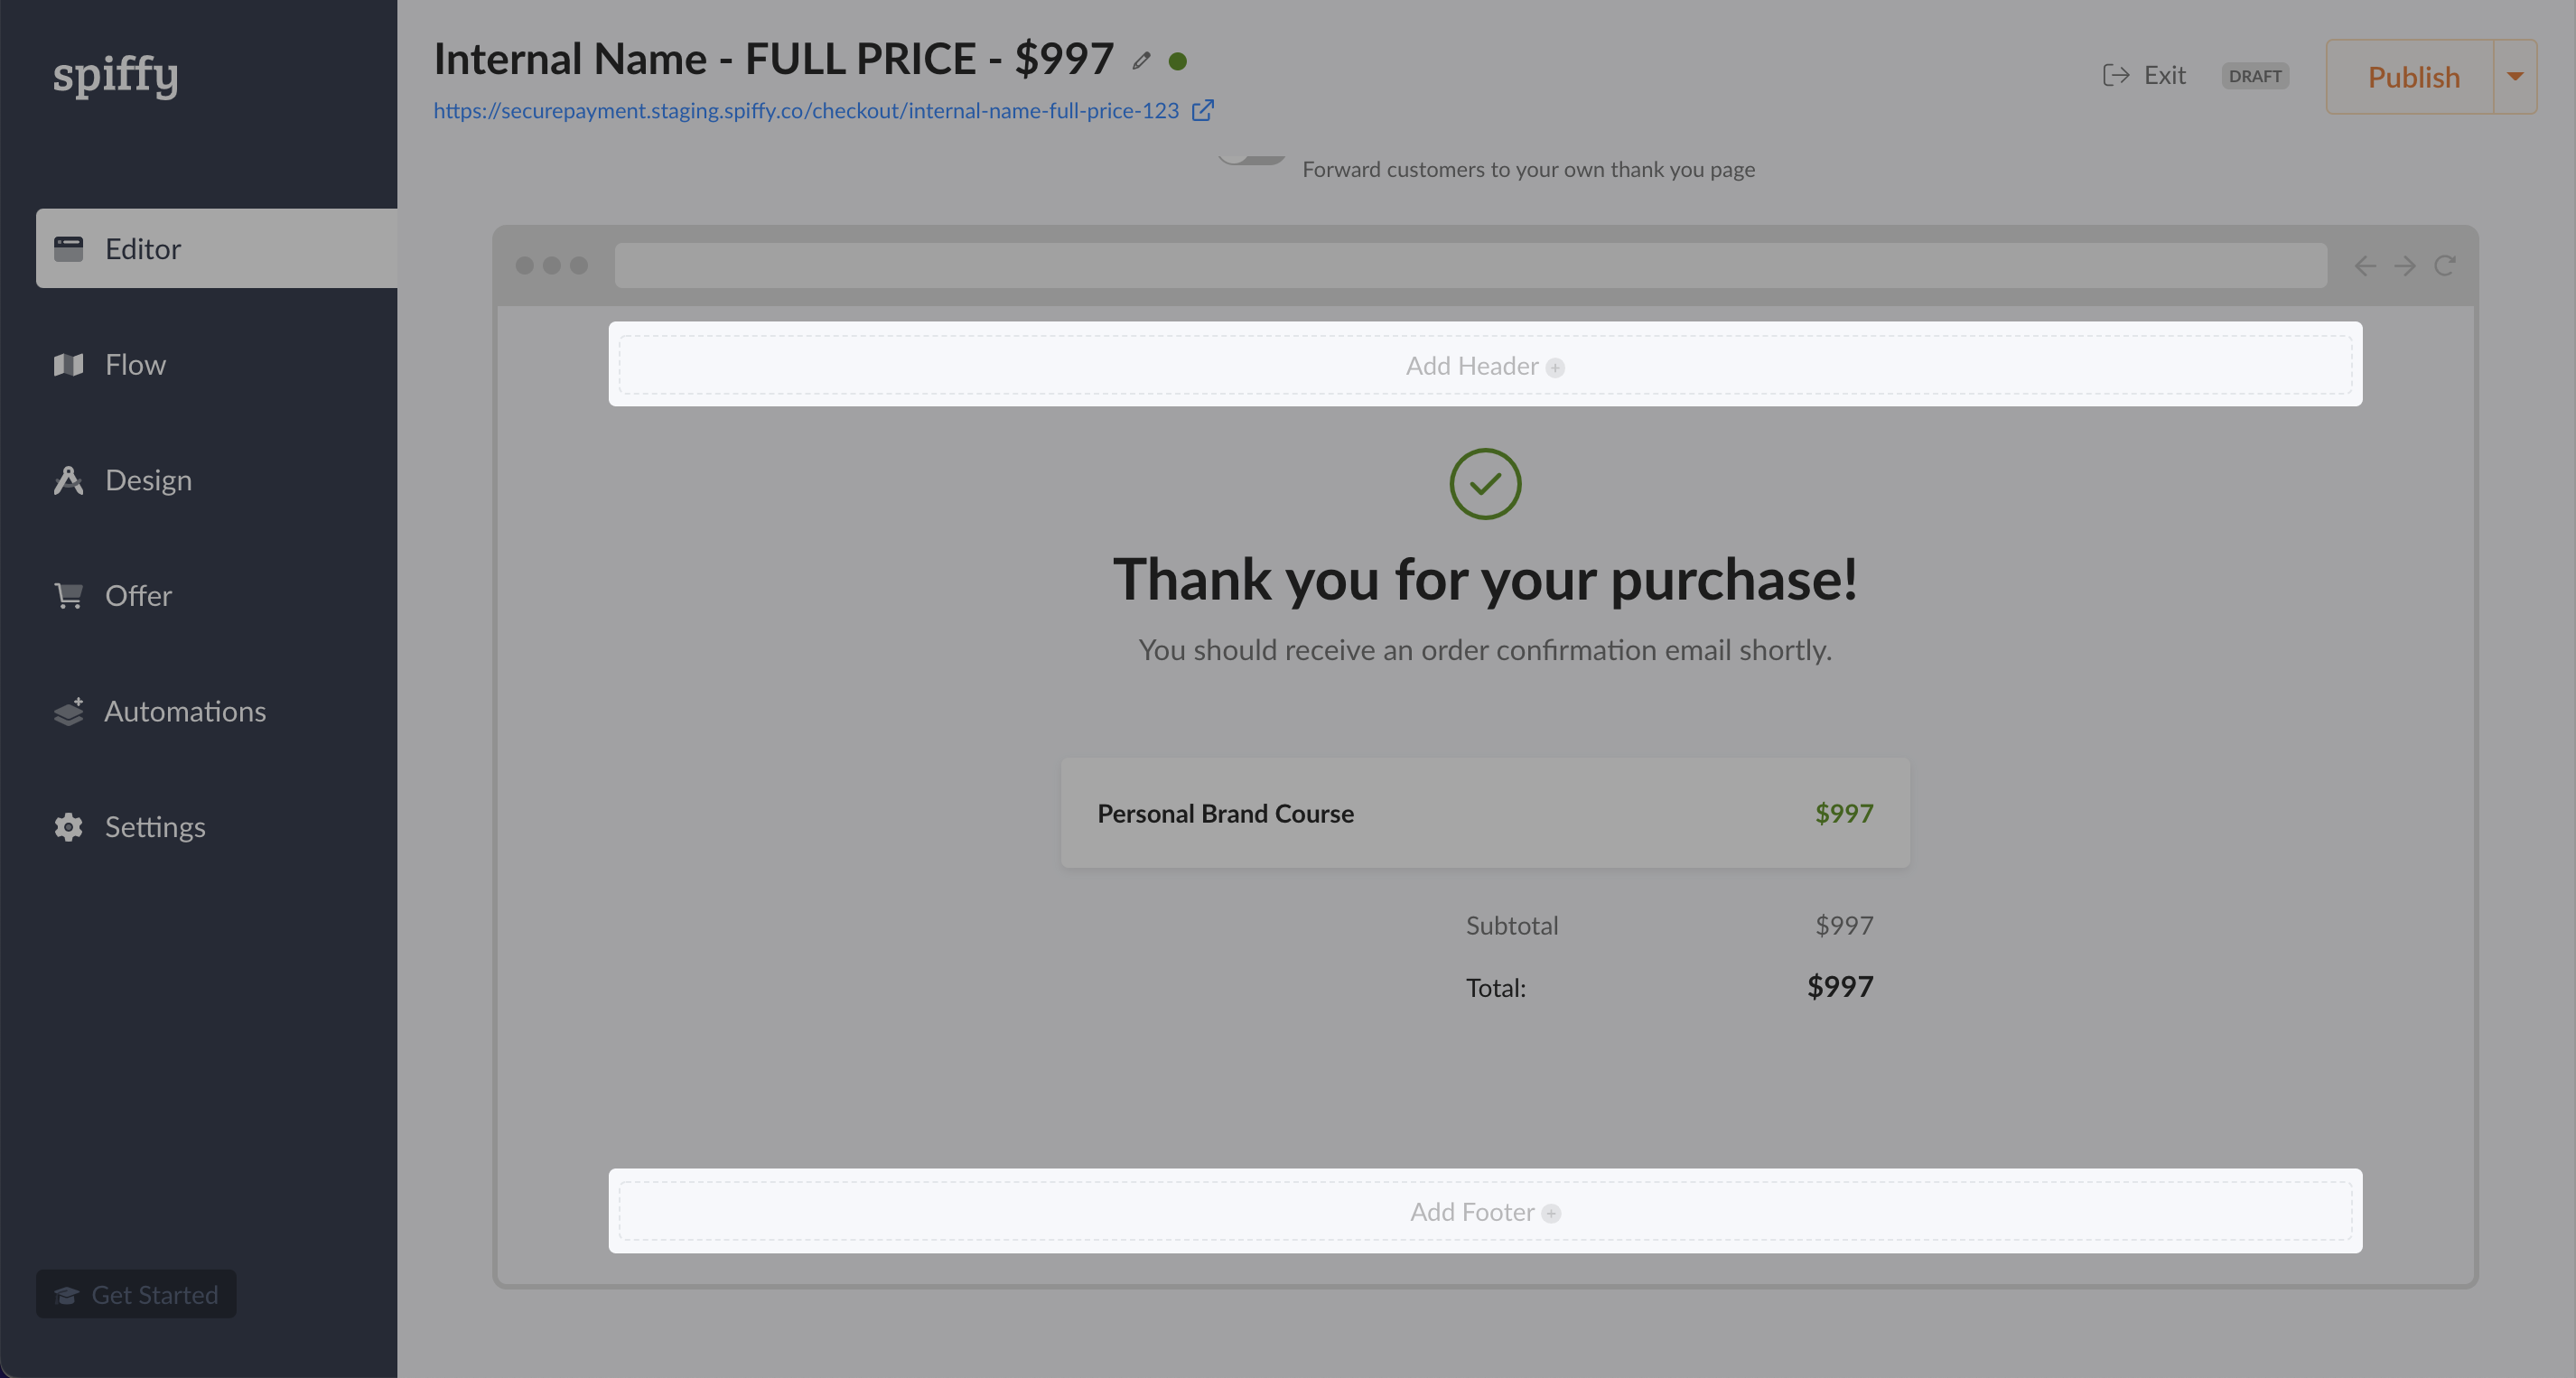Click Add Header placeholder

pos(1485,364)
